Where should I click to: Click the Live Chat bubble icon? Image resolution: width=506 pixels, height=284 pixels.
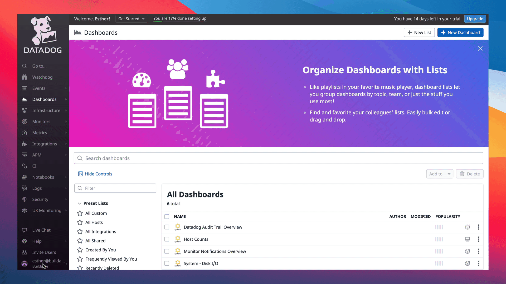tap(25, 230)
